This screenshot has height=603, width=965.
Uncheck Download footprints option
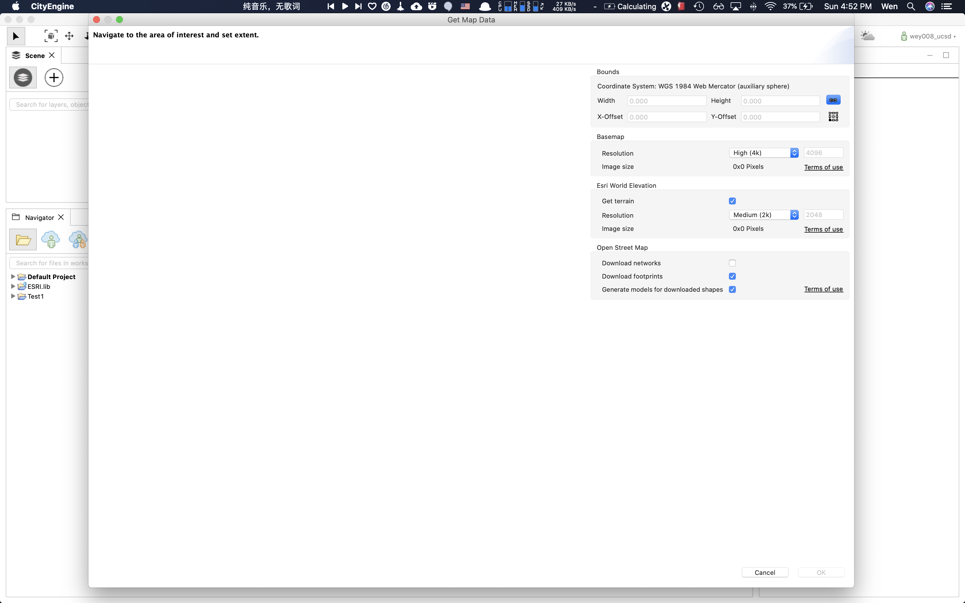(732, 276)
